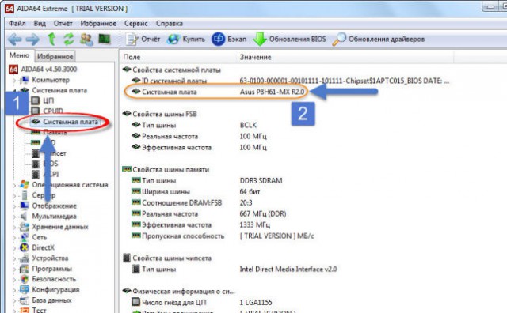Select Безопасность in the tree
Image resolution: width=507 pixels, height=313 pixels.
pyautogui.click(x=54, y=279)
